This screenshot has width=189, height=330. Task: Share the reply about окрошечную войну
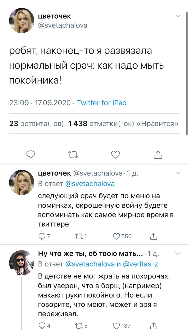(x=153, y=236)
